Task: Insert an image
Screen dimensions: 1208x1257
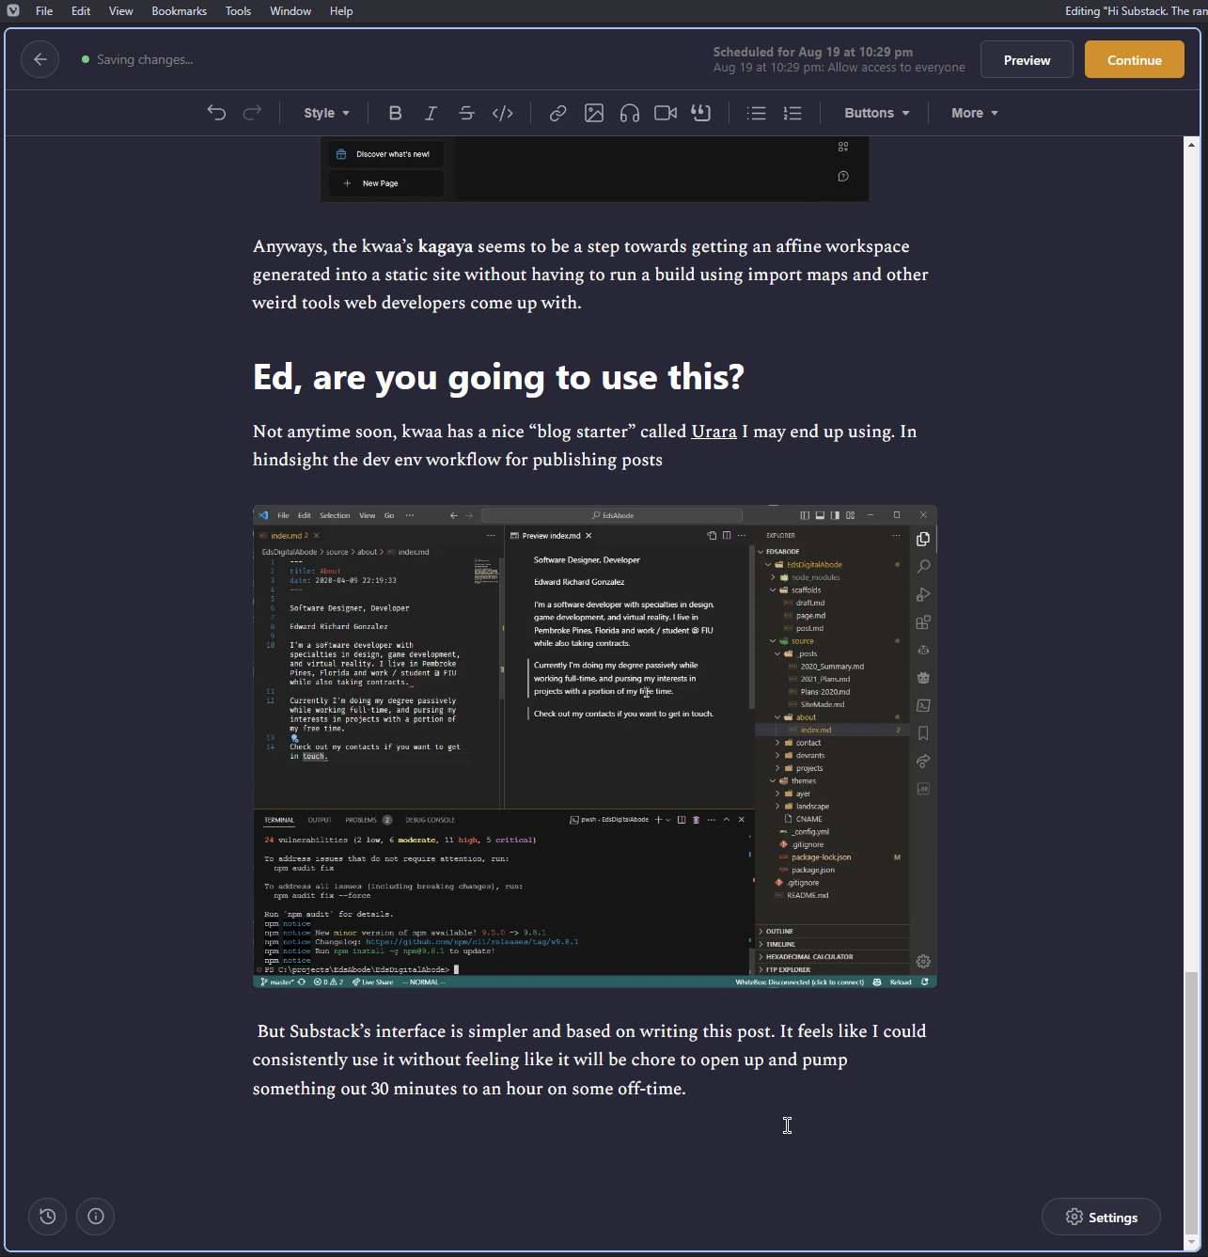Action: pos(594,113)
